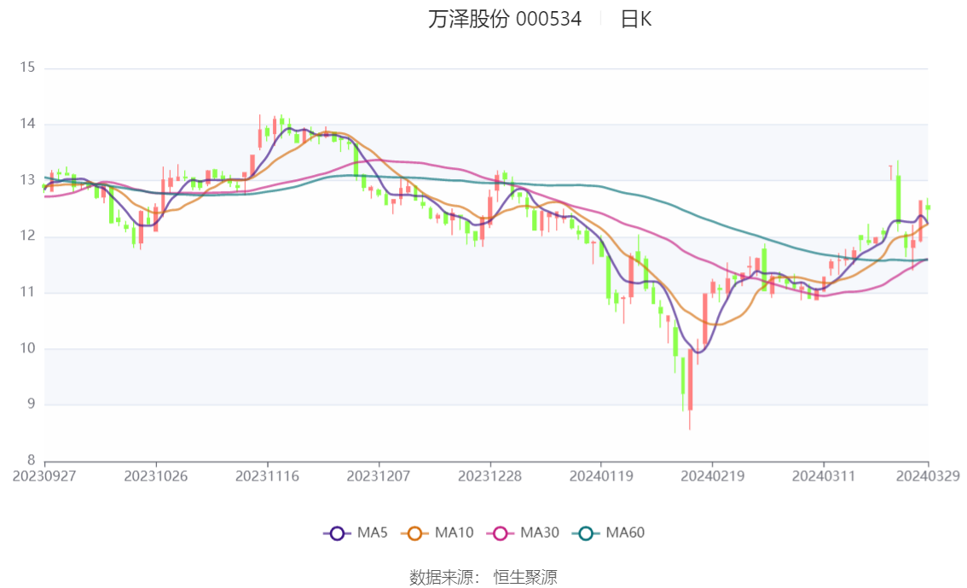The height and width of the screenshot is (588, 967).
Task: Hide the MA10 line via its label
Action: 454,533
